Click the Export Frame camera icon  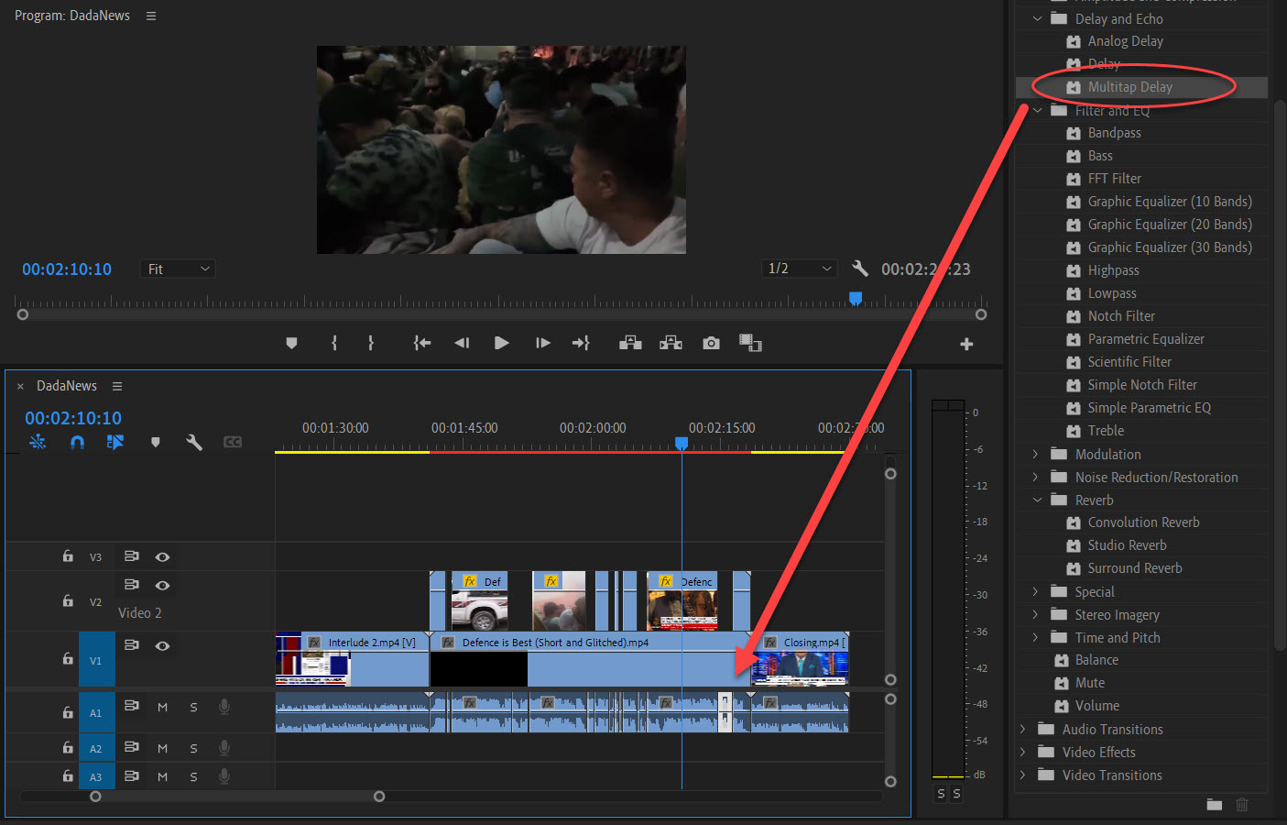click(x=711, y=343)
